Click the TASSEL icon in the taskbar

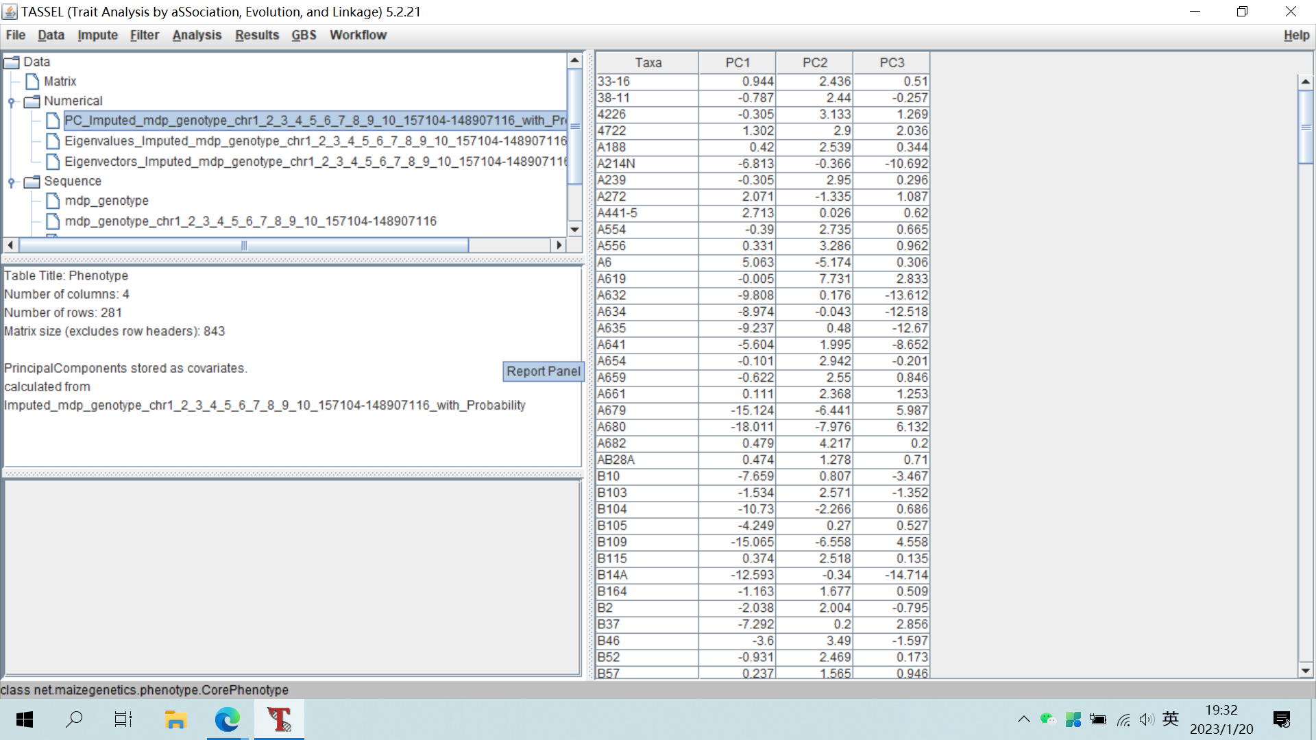pyautogui.click(x=278, y=719)
